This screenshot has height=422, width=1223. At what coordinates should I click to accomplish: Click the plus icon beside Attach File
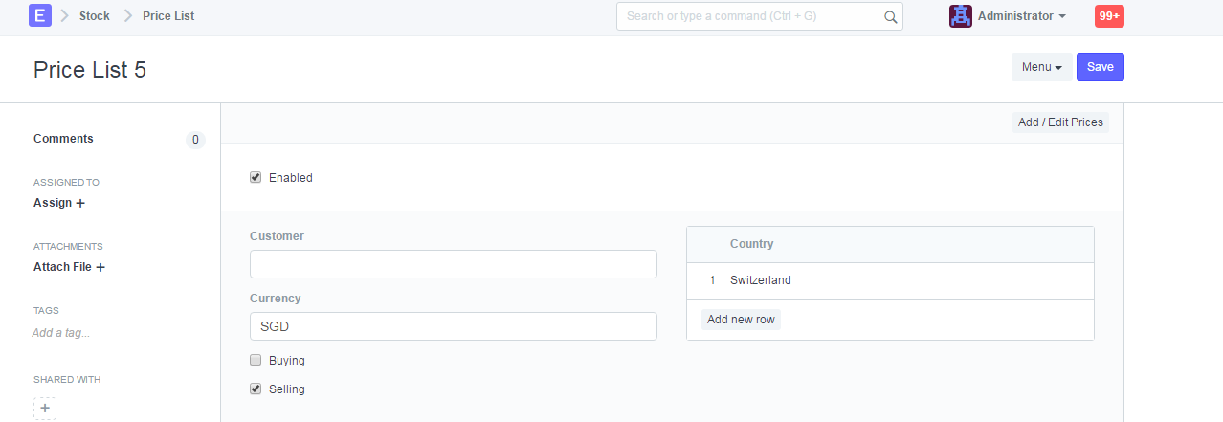click(x=100, y=267)
